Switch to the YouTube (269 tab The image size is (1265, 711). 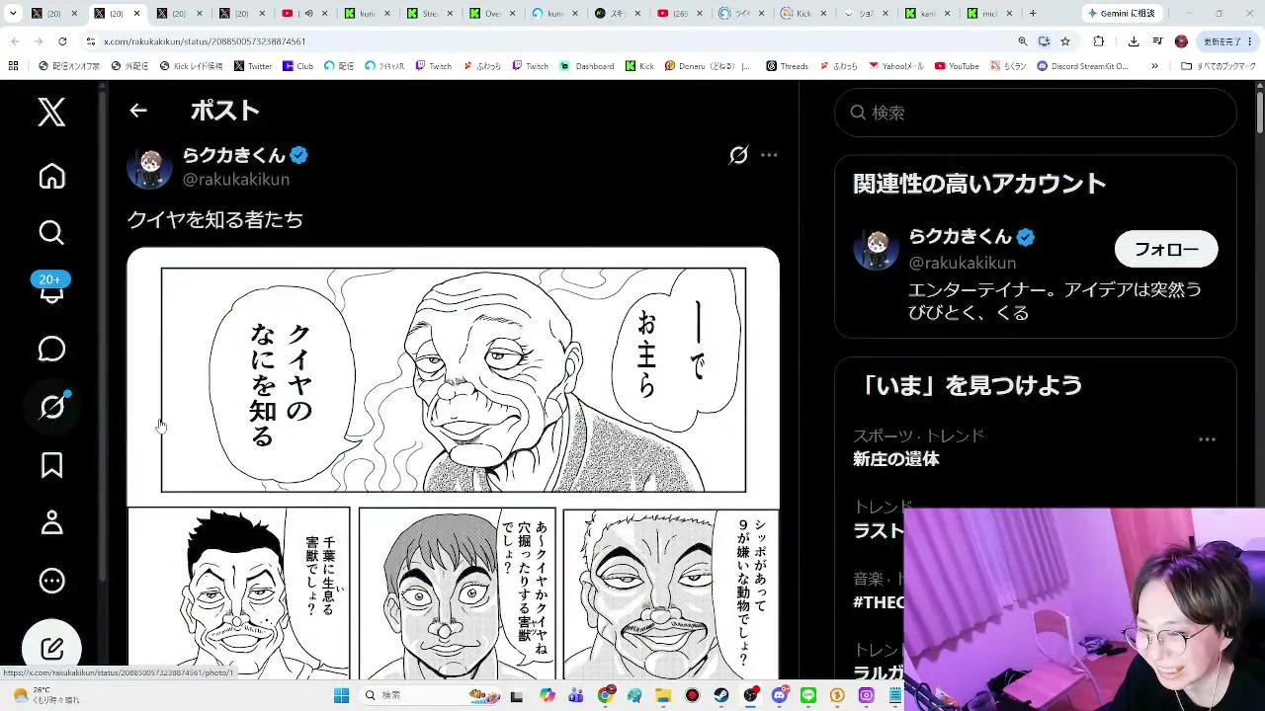682,14
